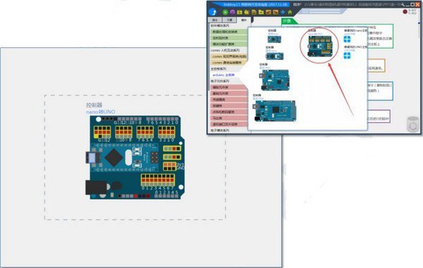
Task: Select 传感器类 red category row
Action: pos(228,99)
